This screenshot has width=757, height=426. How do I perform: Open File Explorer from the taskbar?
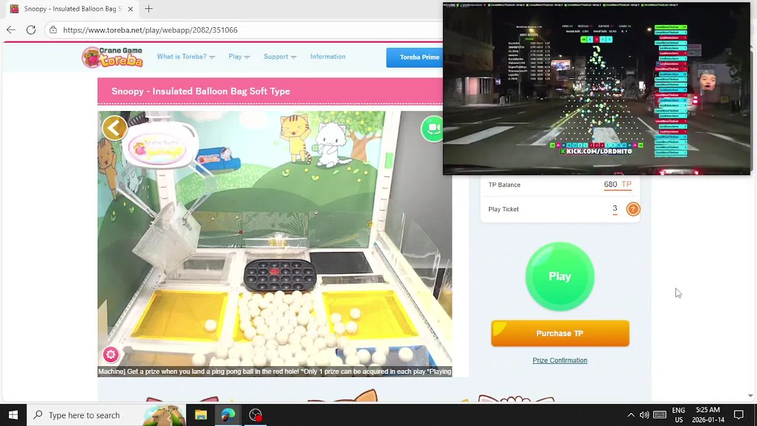200,415
